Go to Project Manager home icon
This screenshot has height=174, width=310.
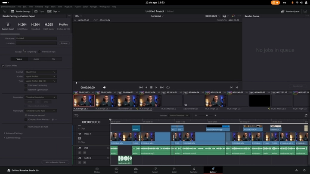click(x=296, y=170)
